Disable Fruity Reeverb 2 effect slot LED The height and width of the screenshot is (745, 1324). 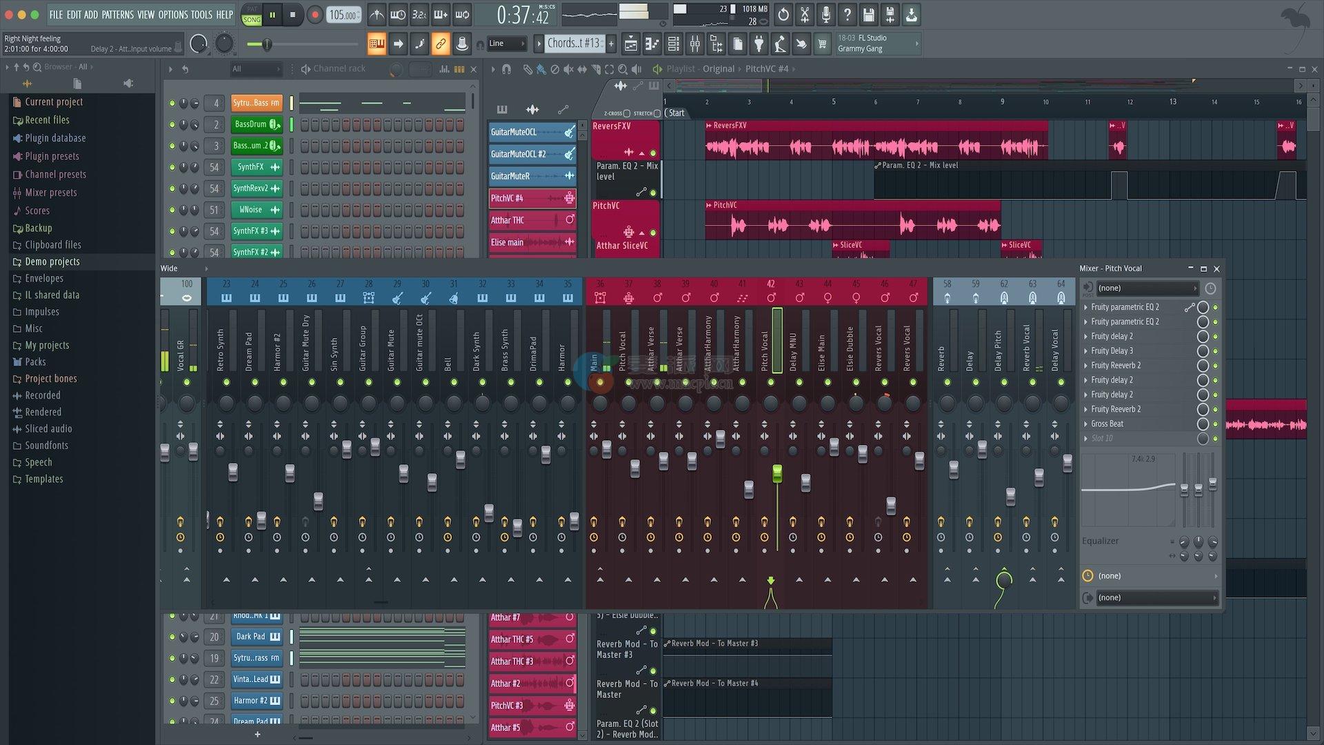(x=1215, y=366)
